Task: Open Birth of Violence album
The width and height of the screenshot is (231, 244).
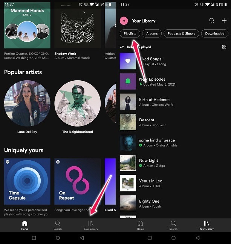Action: click(x=173, y=102)
